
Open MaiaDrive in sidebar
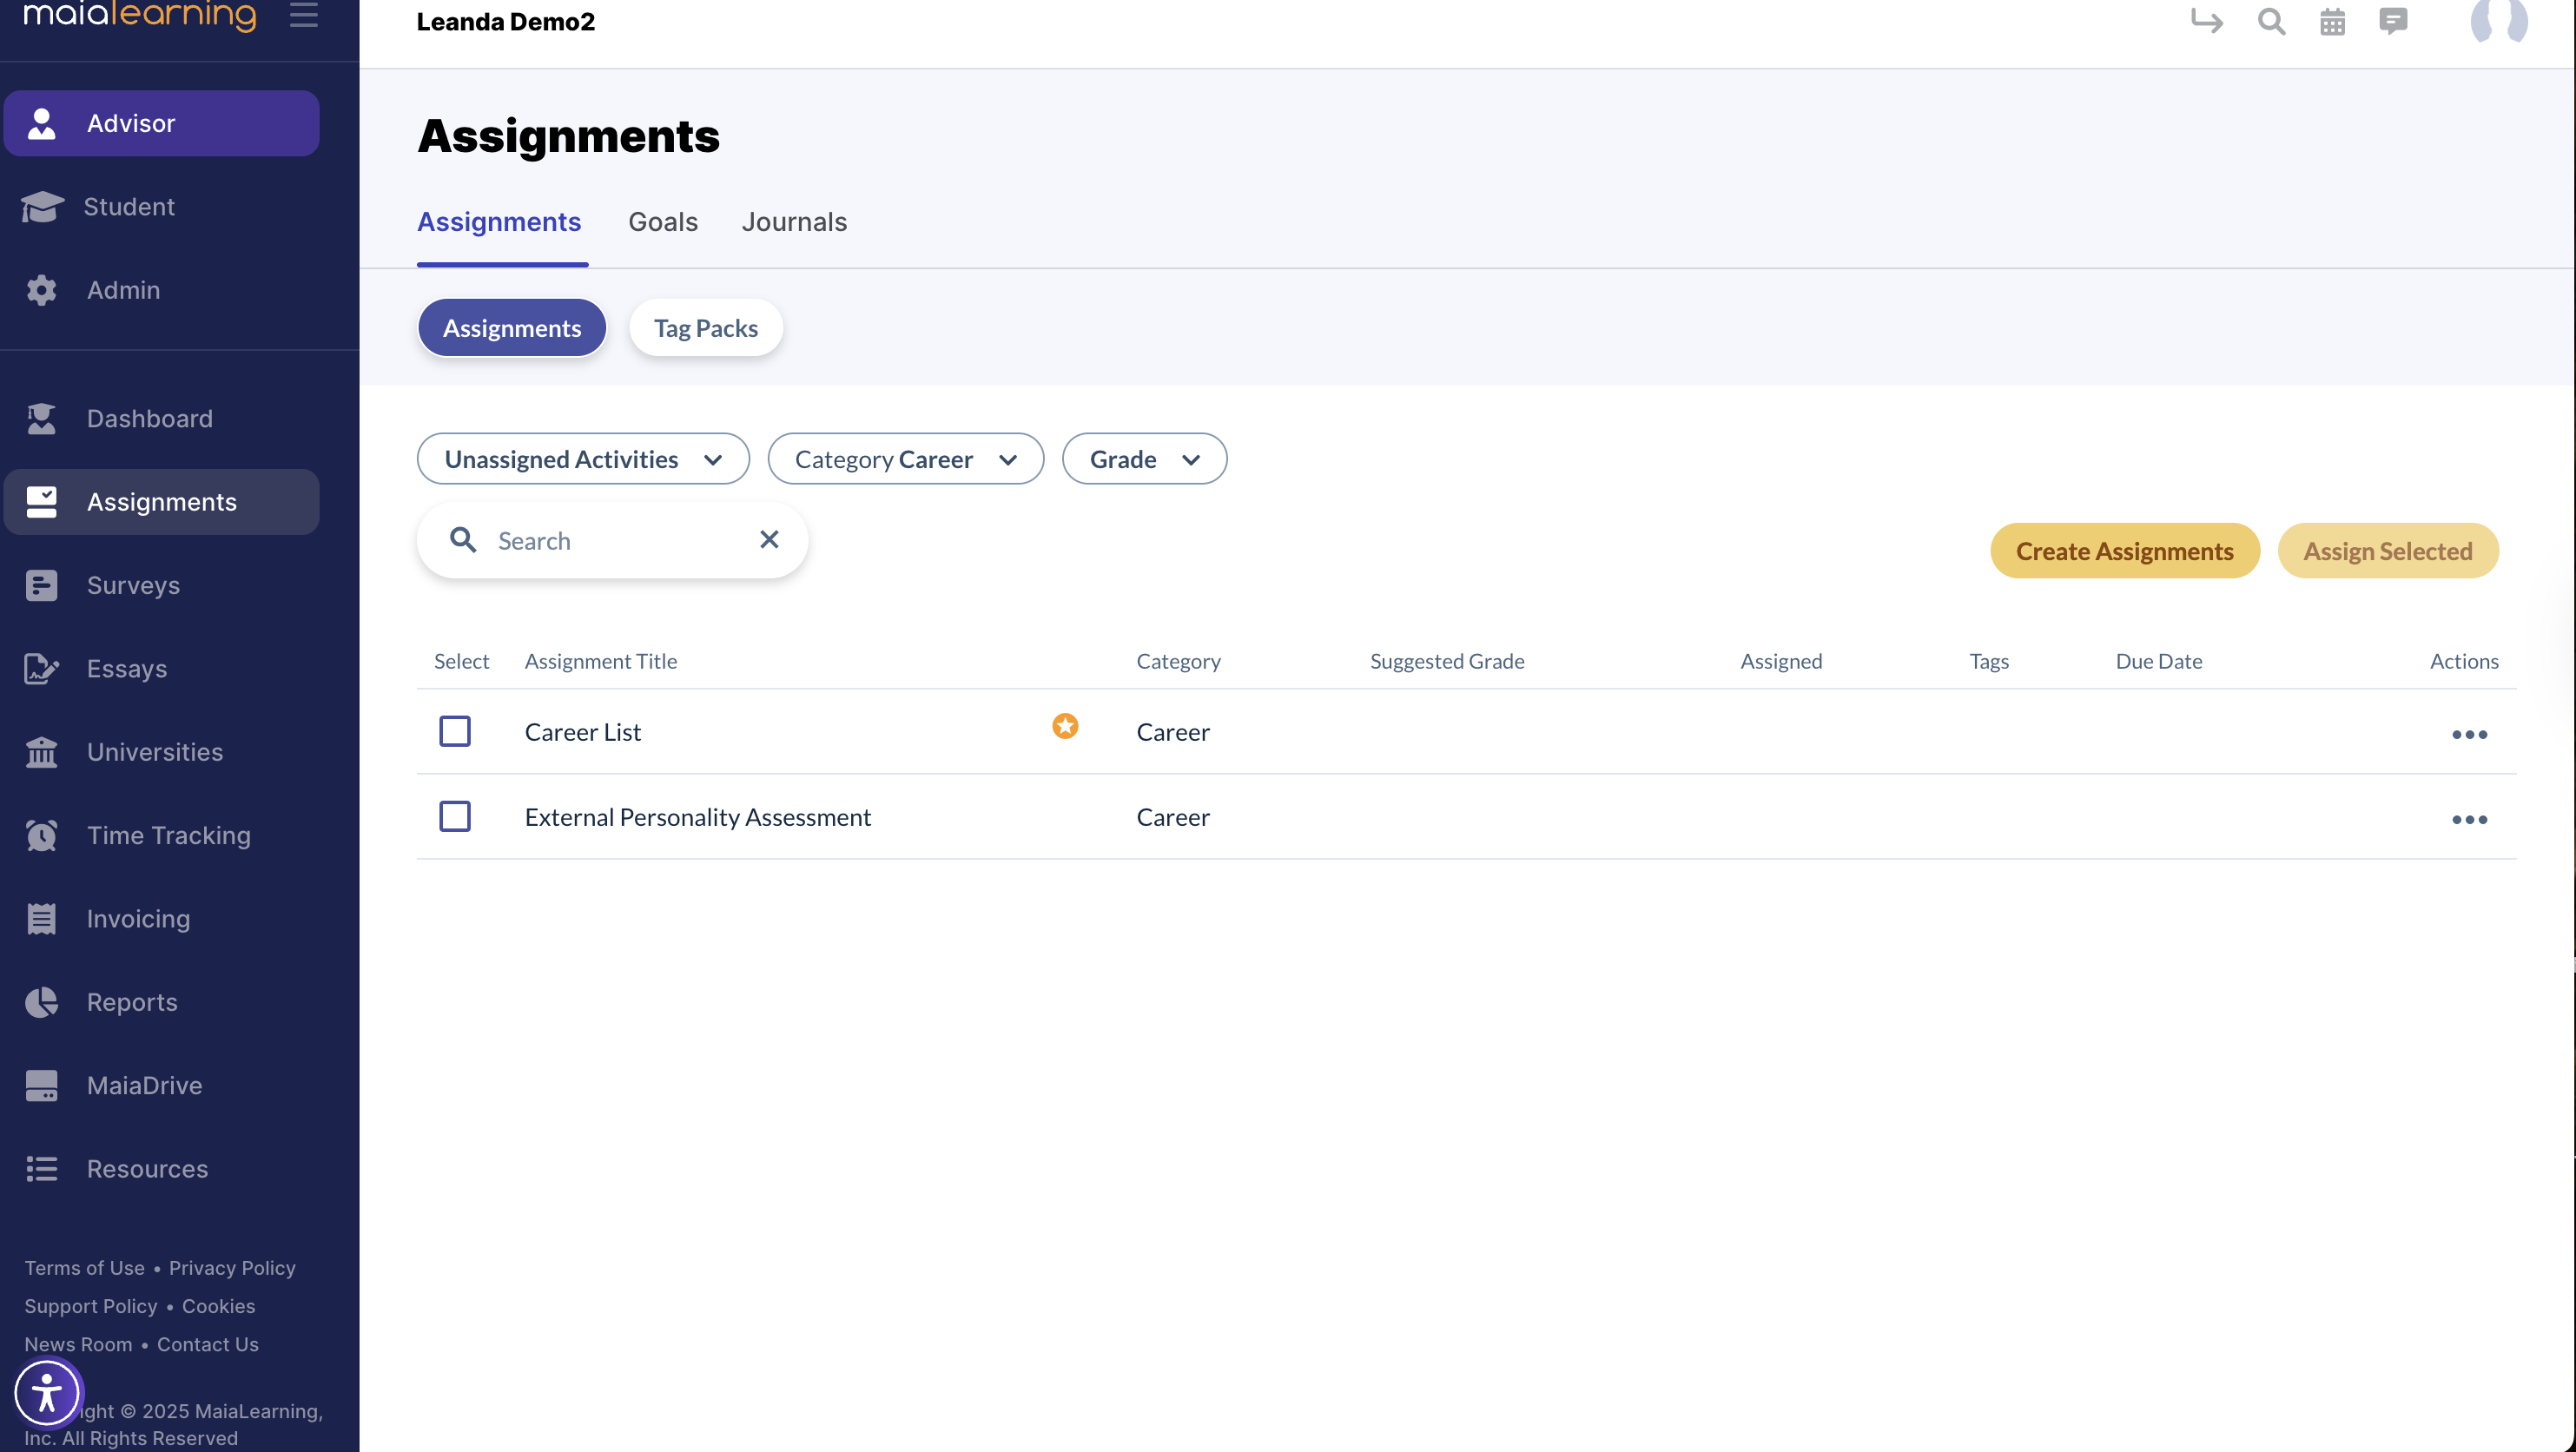click(x=162, y=1085)
